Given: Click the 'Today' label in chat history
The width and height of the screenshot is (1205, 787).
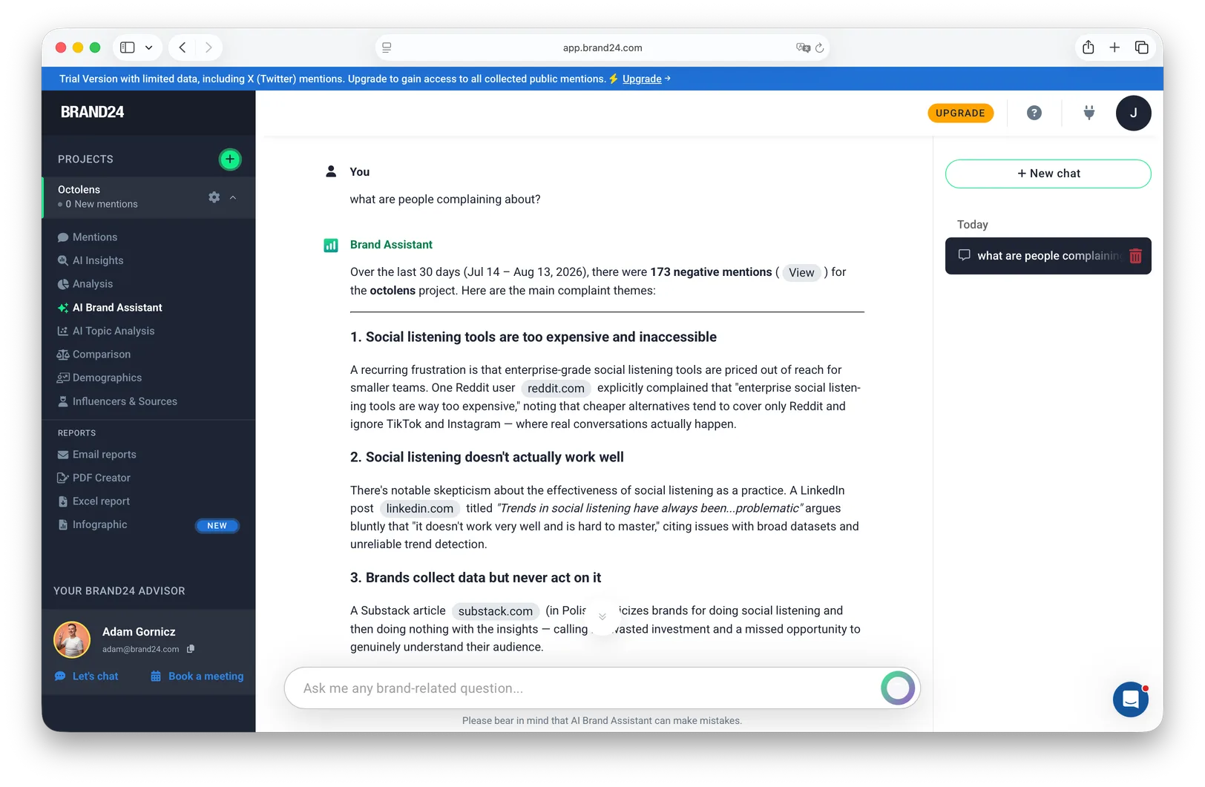Looking at the screenshot, I should pos(972,225).
